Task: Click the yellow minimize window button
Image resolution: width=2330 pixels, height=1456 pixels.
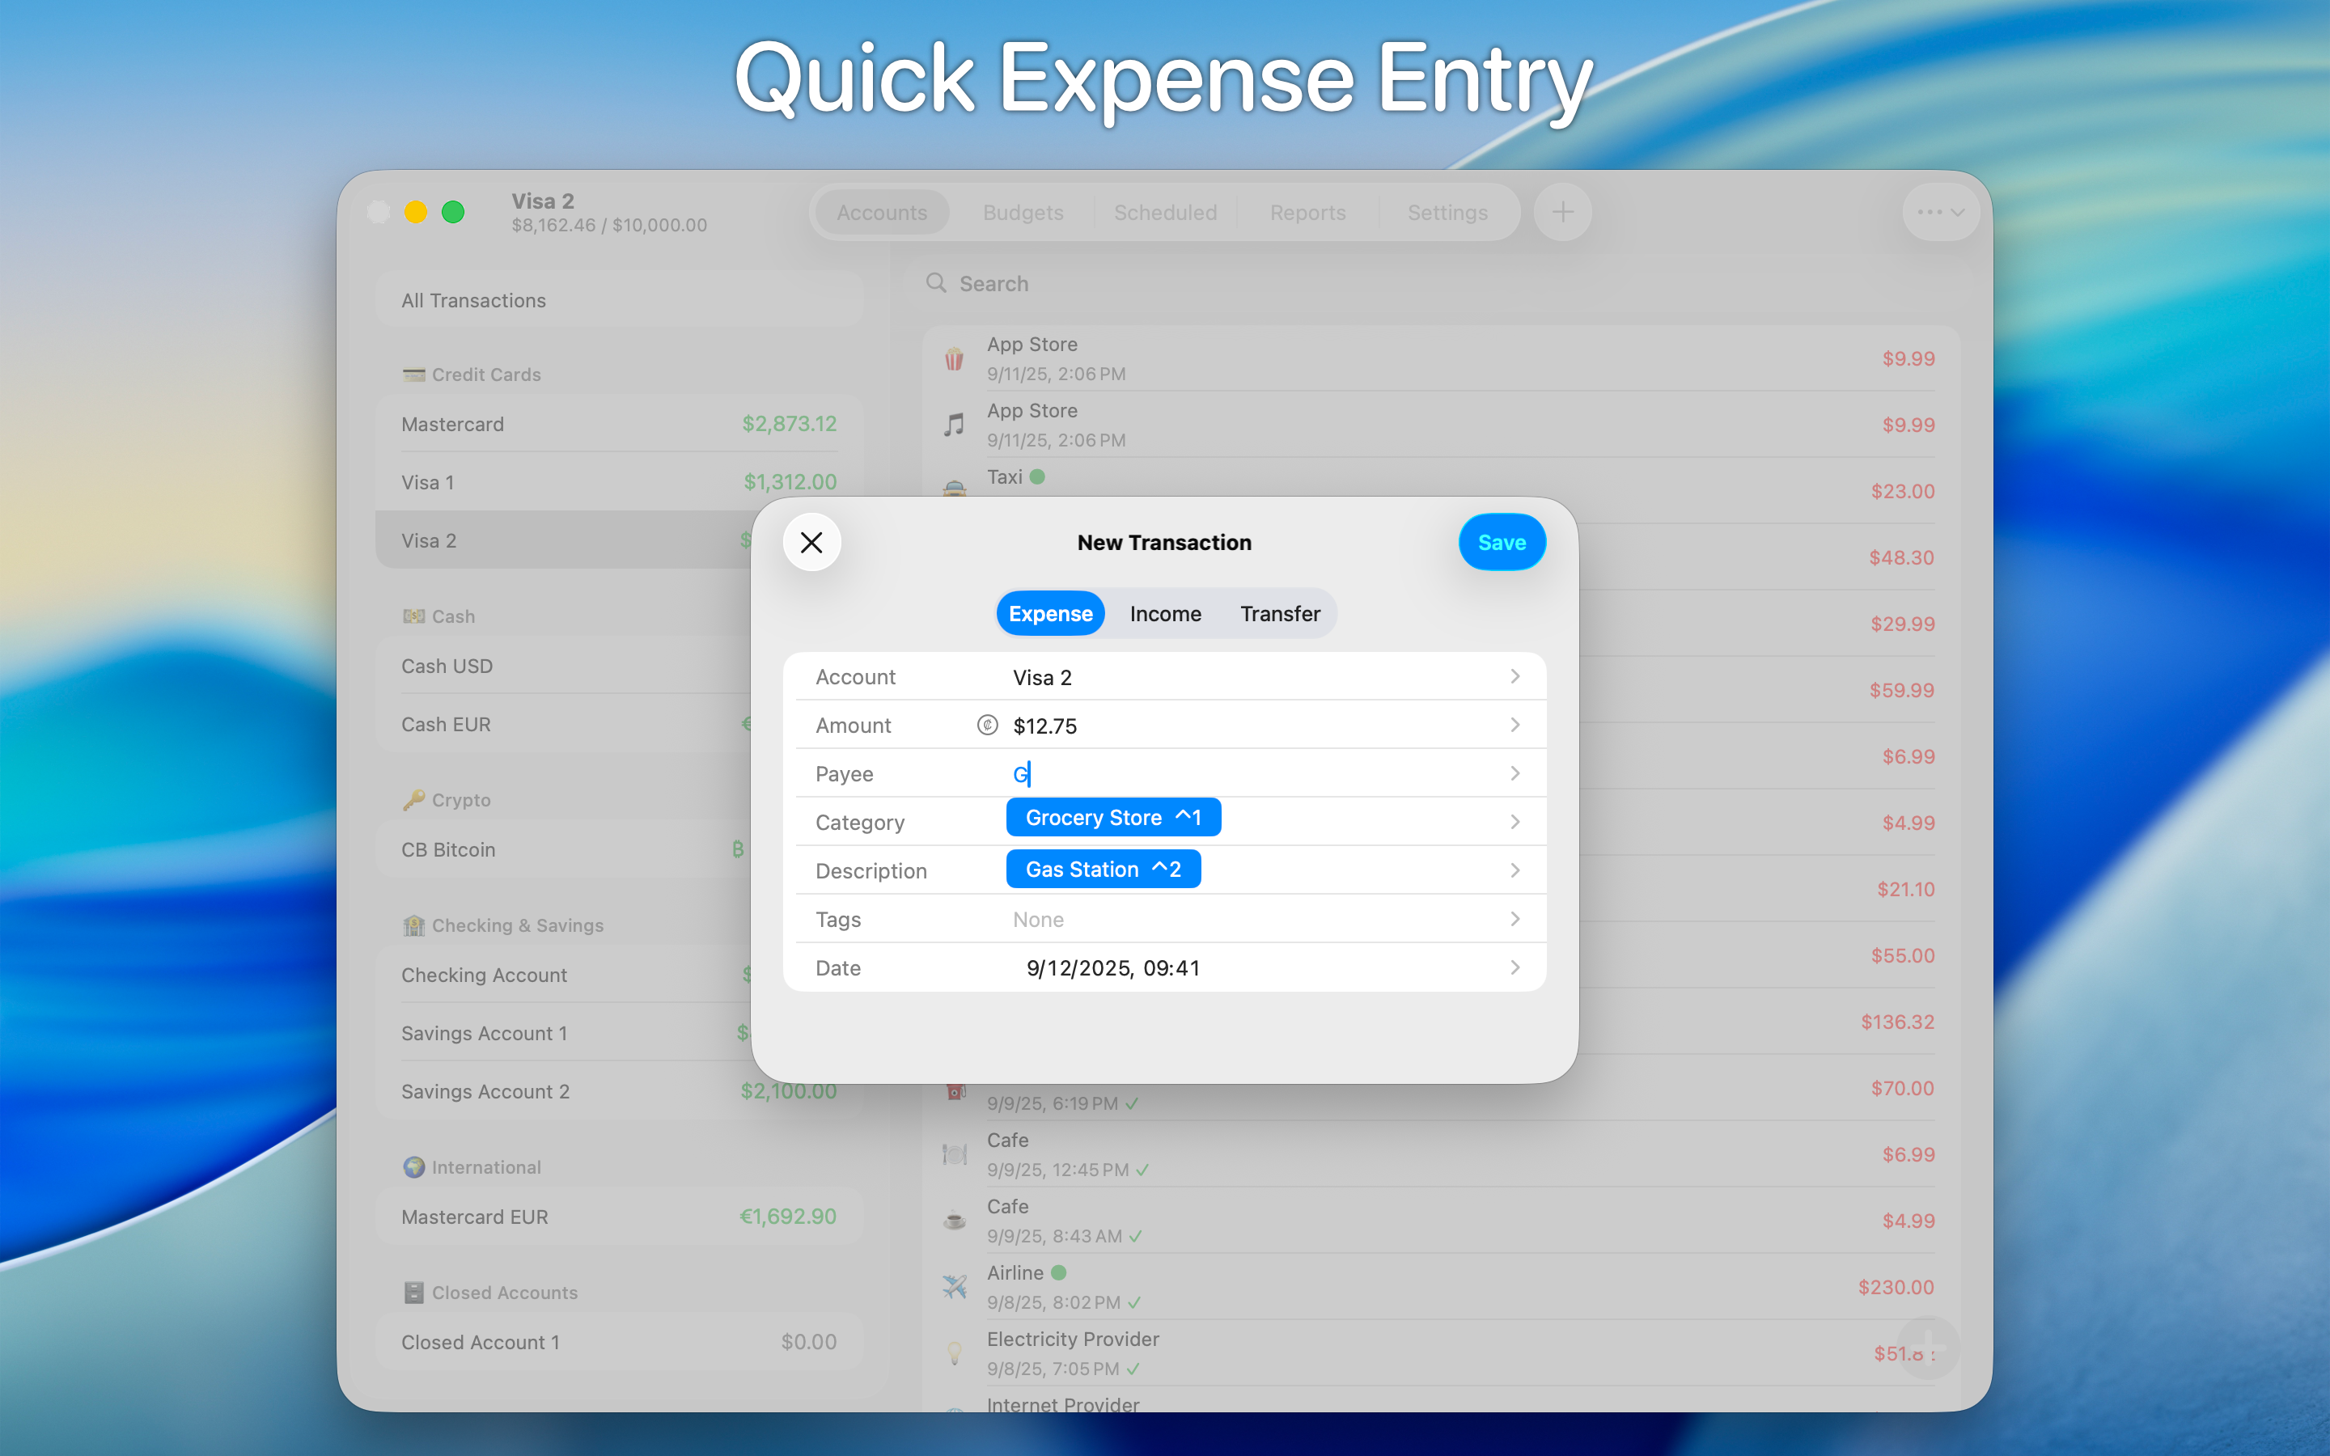Action: click(415, 212)
